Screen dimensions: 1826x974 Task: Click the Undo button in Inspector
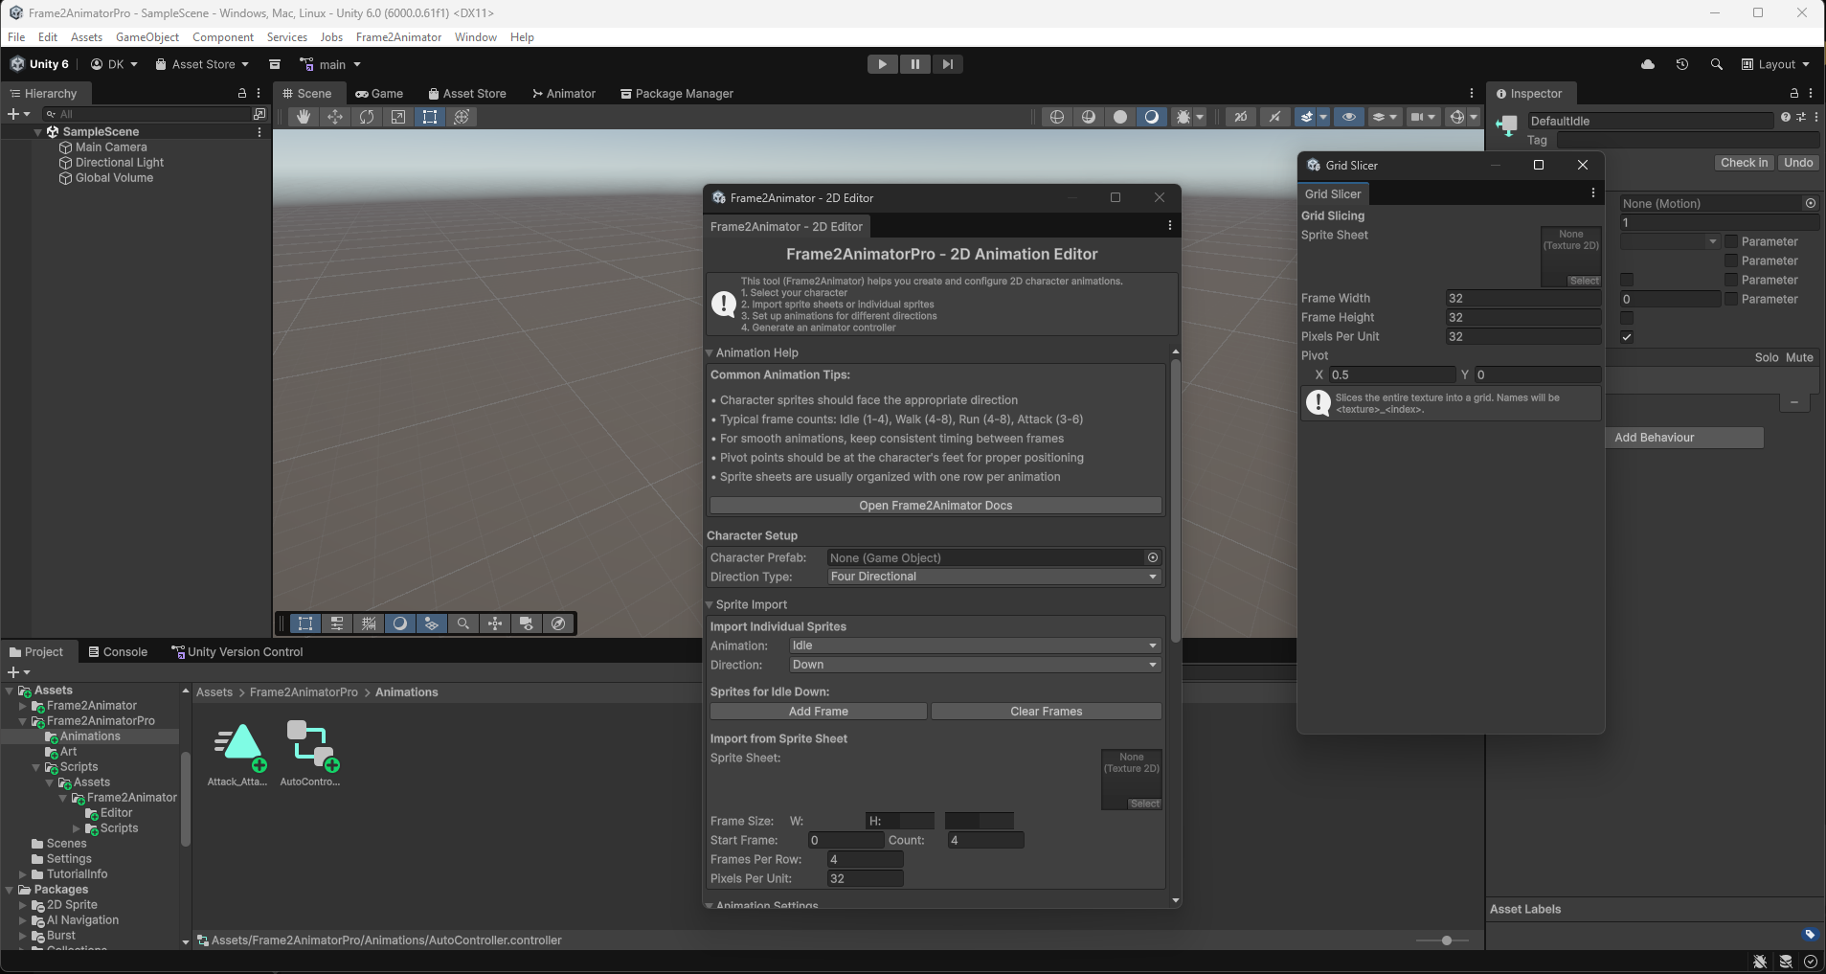(x=1798, y=163)
